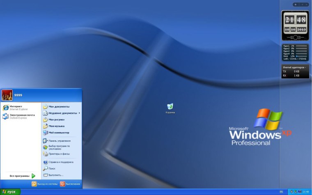This screenshot has width=312, height=195.
Task: Click Выход из системы button
Action: pyautogui.click(x=45, y=184)
